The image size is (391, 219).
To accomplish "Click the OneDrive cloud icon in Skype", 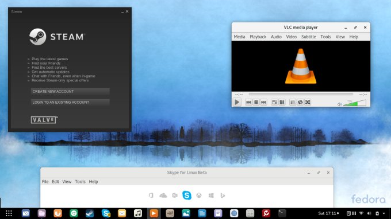I will point(163,195).
